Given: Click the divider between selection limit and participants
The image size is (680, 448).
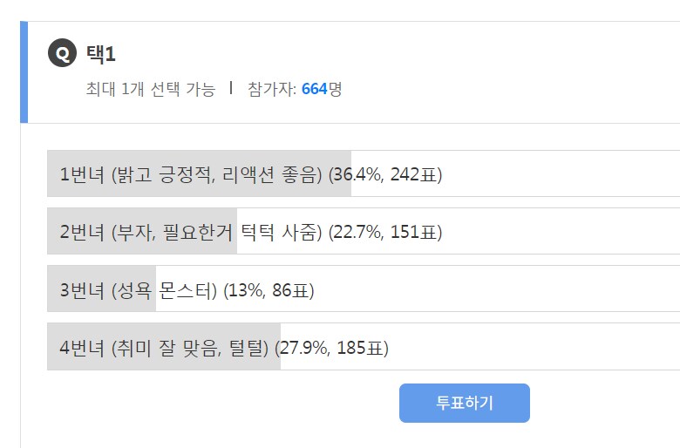Looking at the screenshot, I should pyautogui.click(x=231, y=88).
